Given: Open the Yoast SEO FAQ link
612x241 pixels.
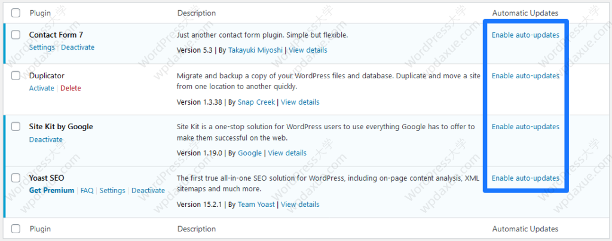Looking at the screenshot, I should coord(87,190).
